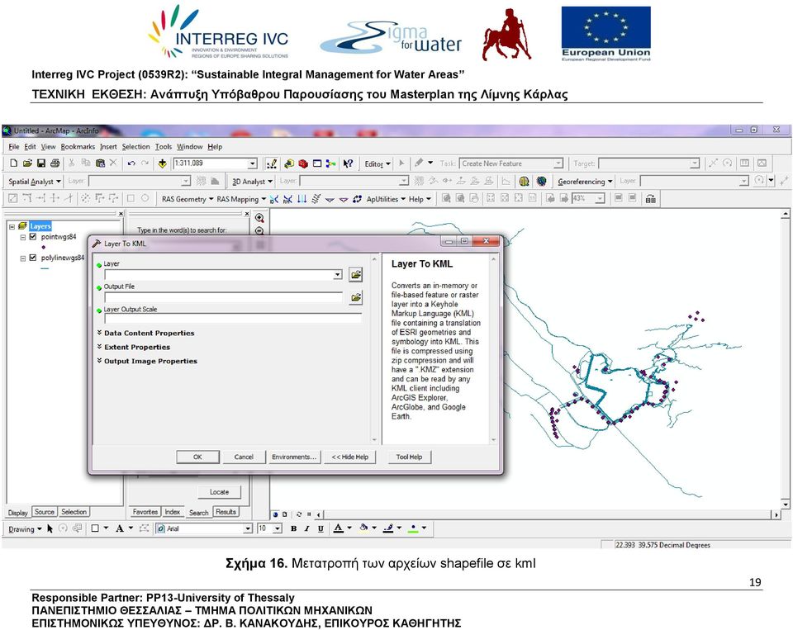Select the Italic formatting icon
Image resolution: width=793 pixels, height=630 pixels.
[307, 528]
